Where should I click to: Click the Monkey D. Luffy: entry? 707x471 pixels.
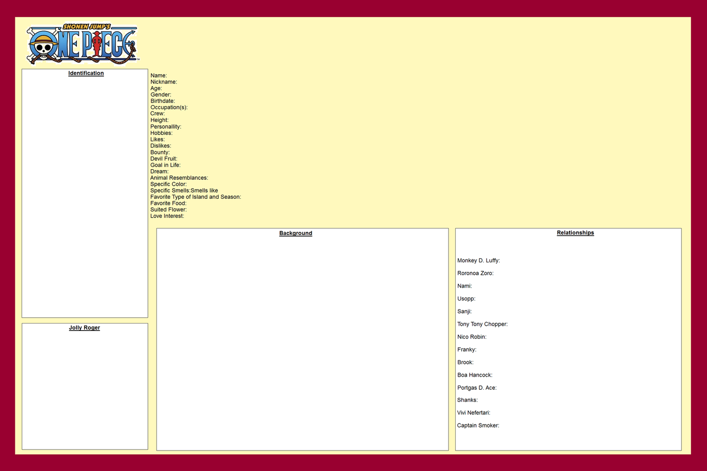click(479, 261)
